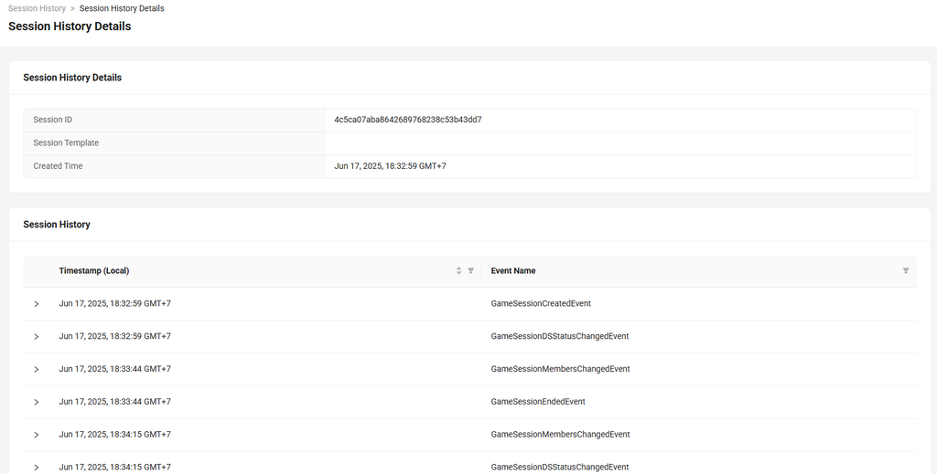Click the Session History section heading
Screen dimensions: 937x474
[57, 225]
